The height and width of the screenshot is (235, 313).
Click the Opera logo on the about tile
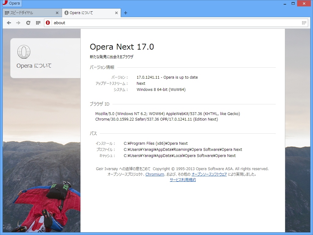[x=24, y=52]
